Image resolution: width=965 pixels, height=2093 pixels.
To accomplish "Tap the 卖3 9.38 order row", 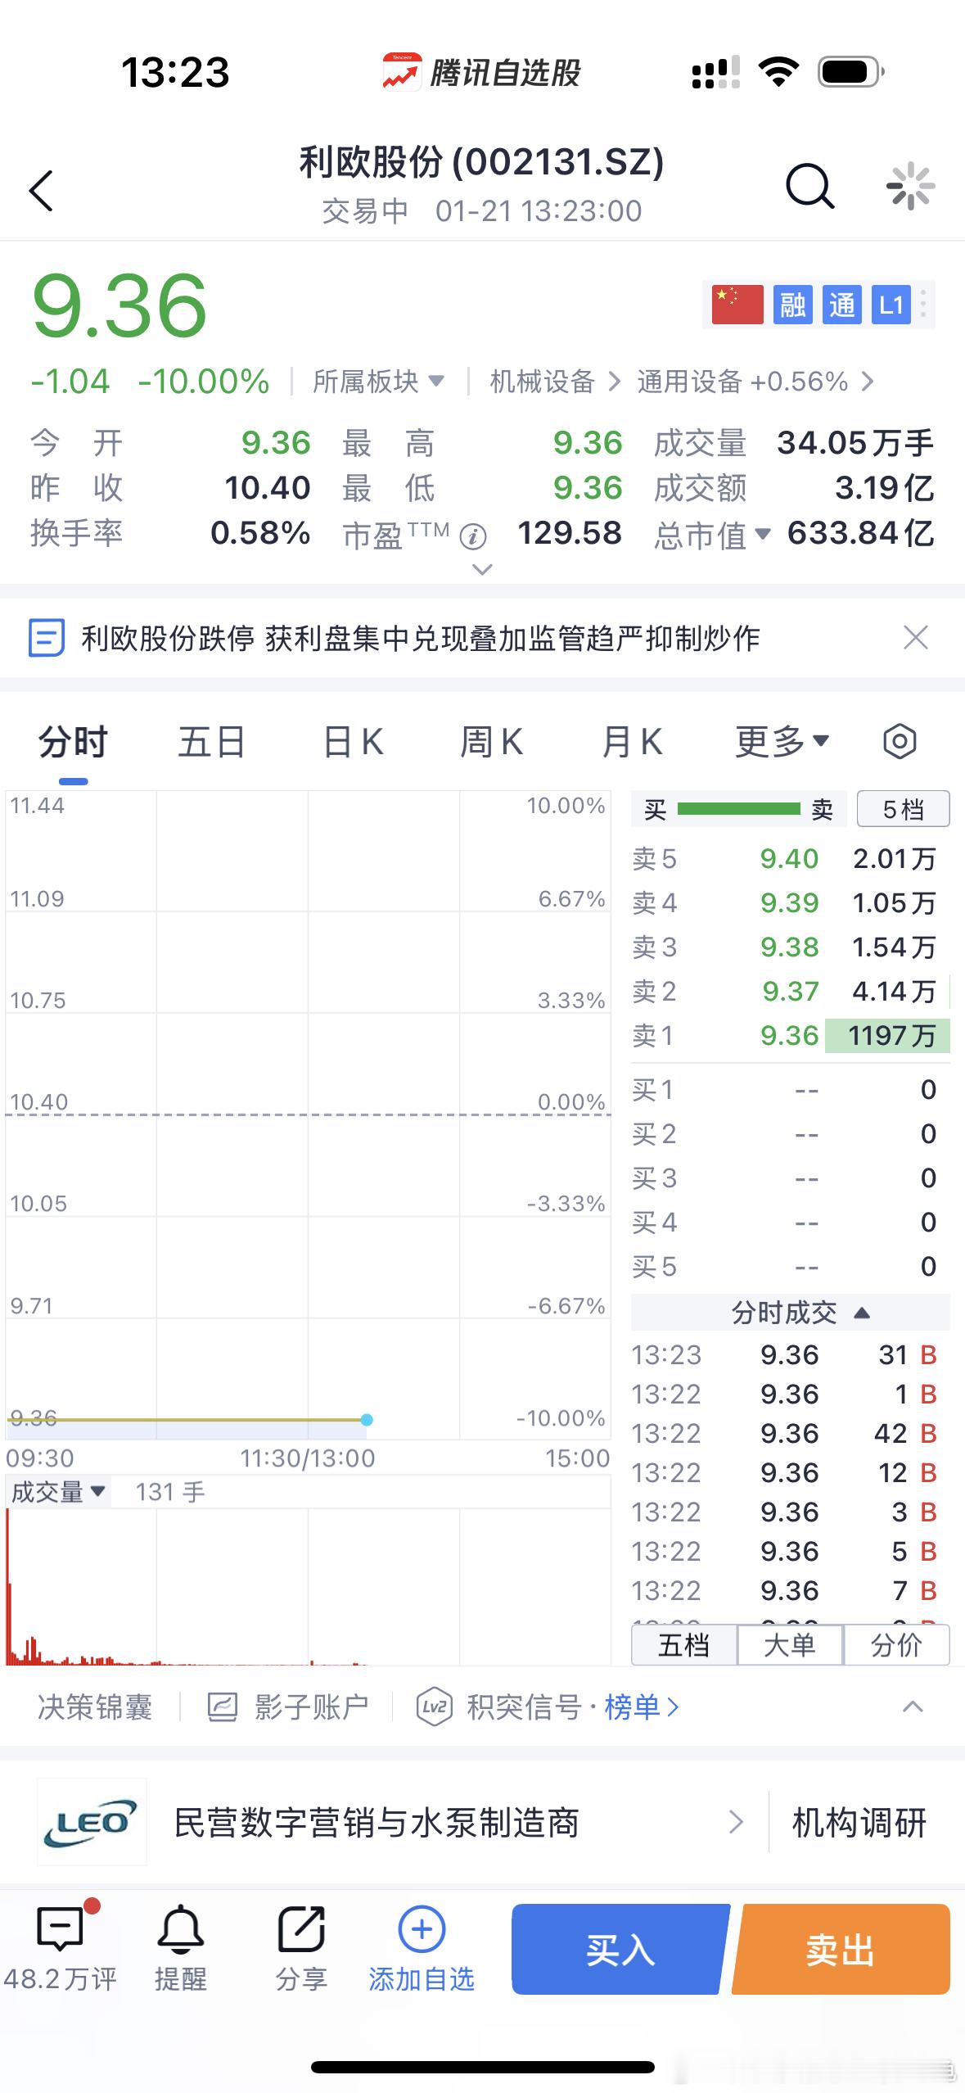I will tap(790, 947).
